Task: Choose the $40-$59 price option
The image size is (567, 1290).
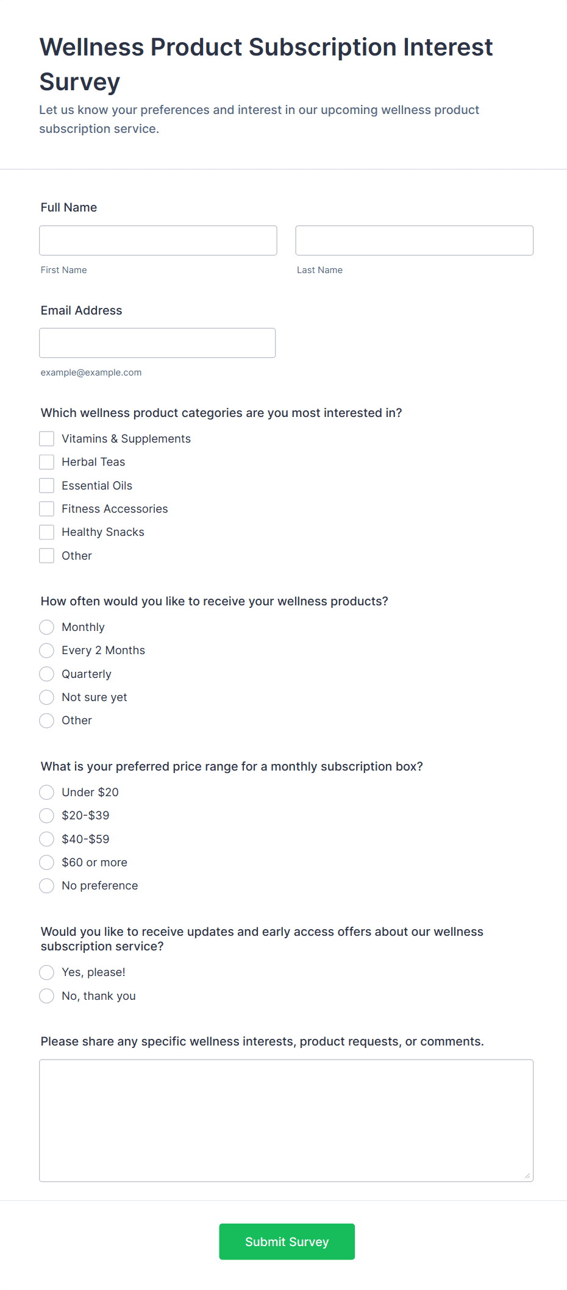Action: pos(46,839)
